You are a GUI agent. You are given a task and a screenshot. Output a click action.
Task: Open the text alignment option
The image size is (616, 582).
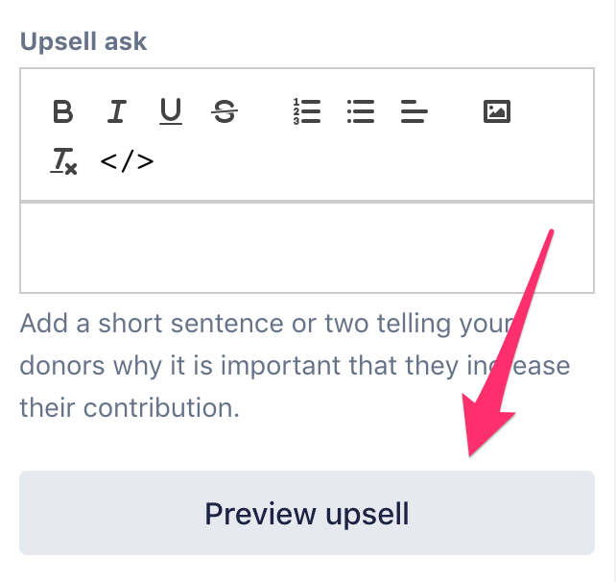[x=414, y=112]
